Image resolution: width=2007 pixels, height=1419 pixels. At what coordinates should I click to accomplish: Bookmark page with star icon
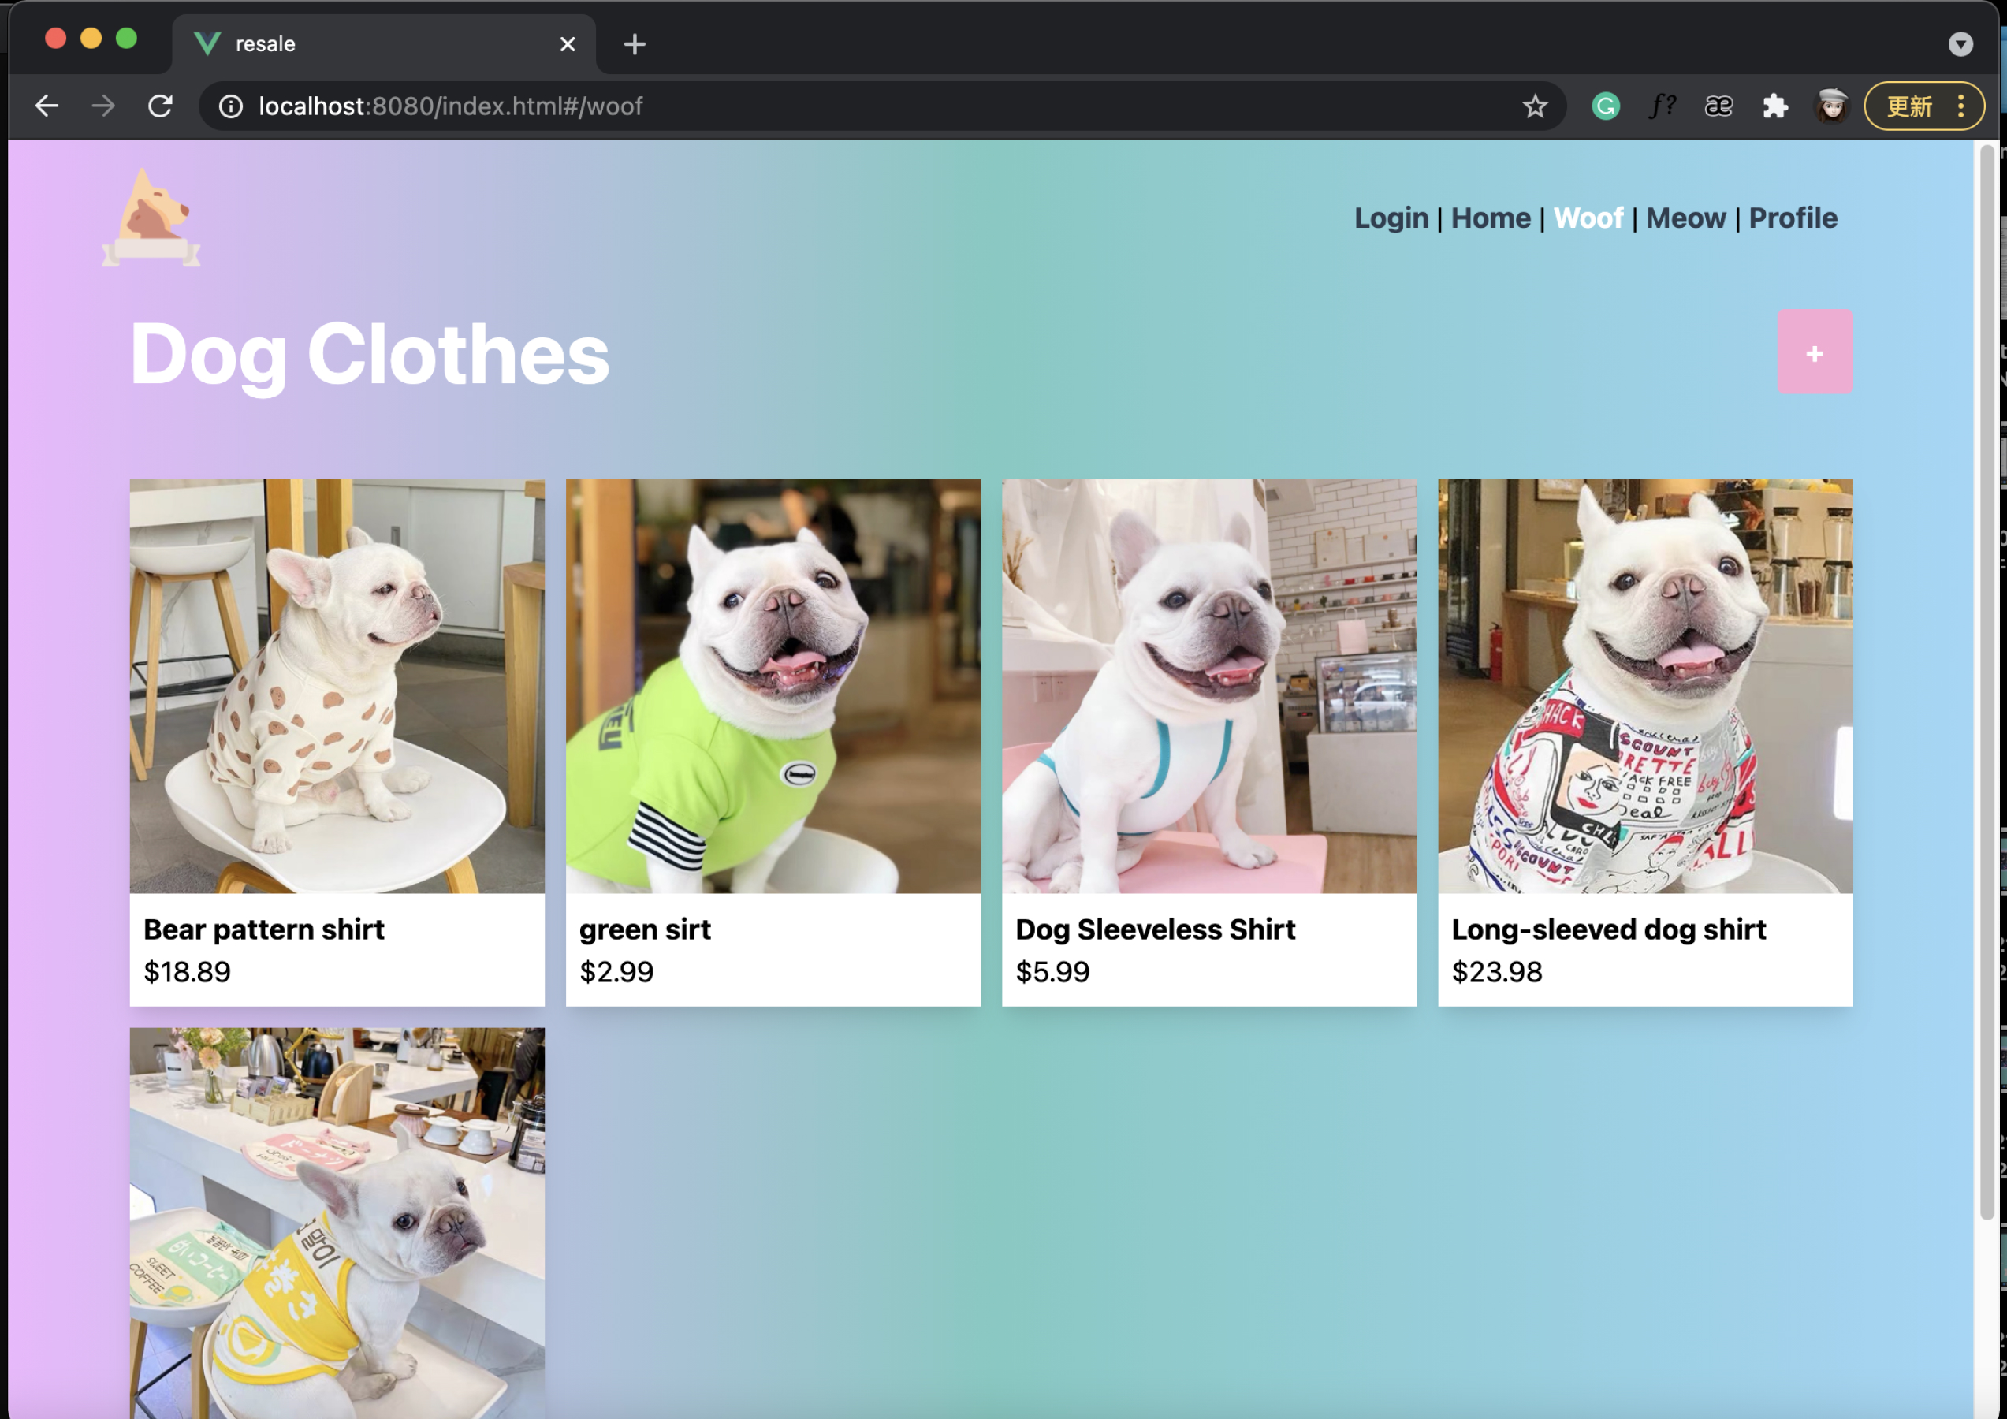click(x=1534, y=106)
